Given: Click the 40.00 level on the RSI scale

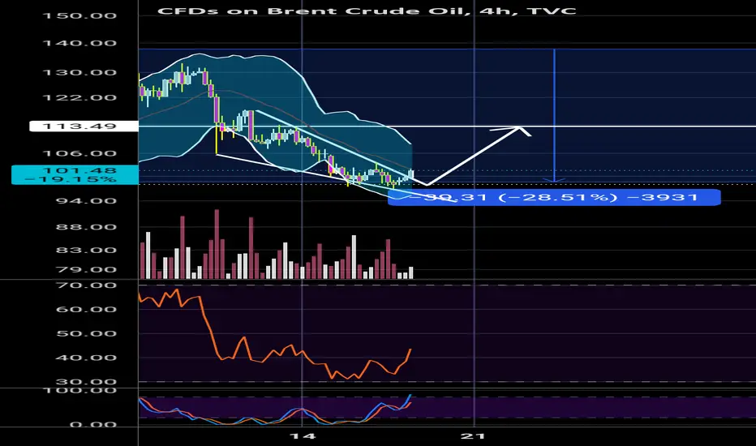Looking at the screenshot, I should point(86,358).
